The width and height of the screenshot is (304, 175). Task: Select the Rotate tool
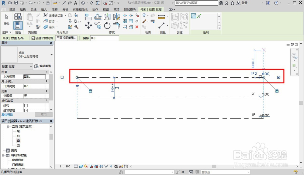coord(107,25)
